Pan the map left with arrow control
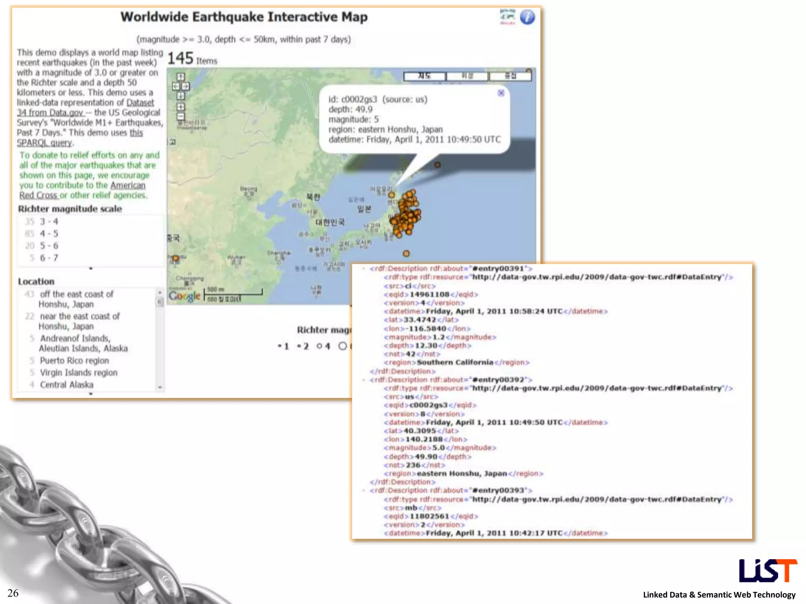The height and width of the screenshot is (604, 806). (x=176, y=86)
